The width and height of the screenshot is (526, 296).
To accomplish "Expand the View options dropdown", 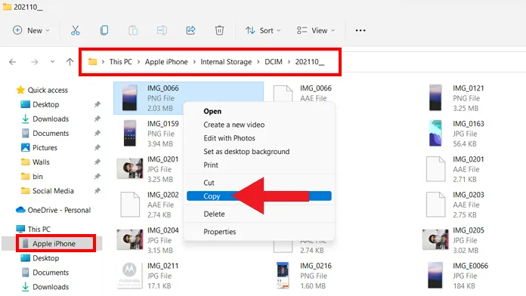I will click(x=315, y=30).
